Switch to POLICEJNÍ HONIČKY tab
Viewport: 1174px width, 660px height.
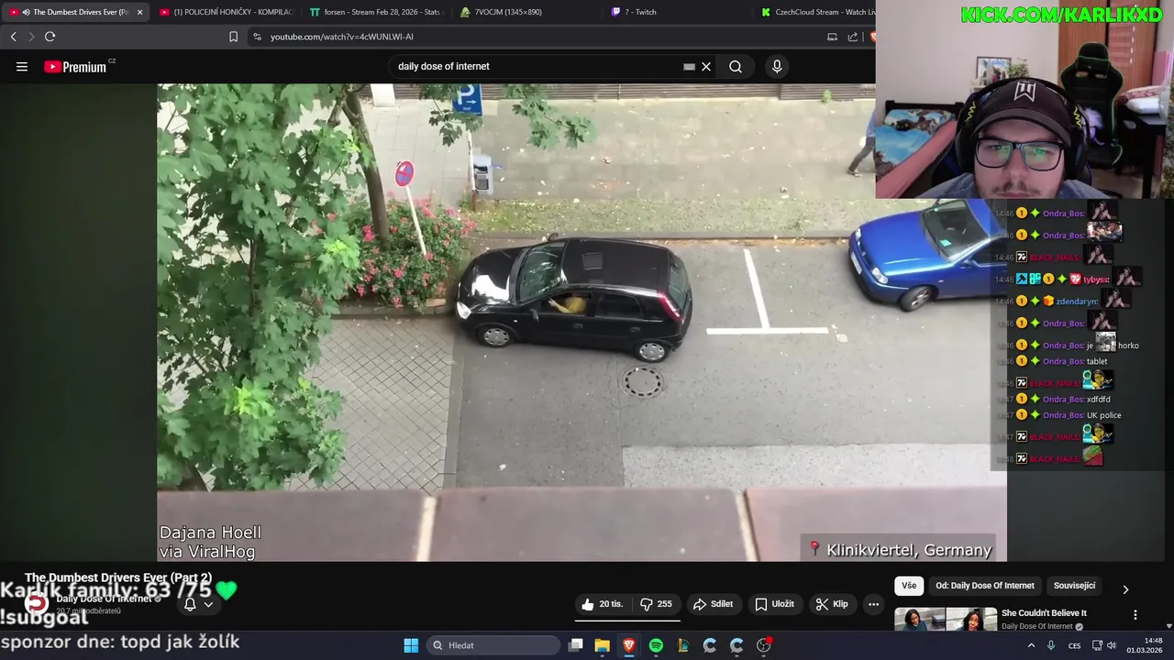click(225, 12)
